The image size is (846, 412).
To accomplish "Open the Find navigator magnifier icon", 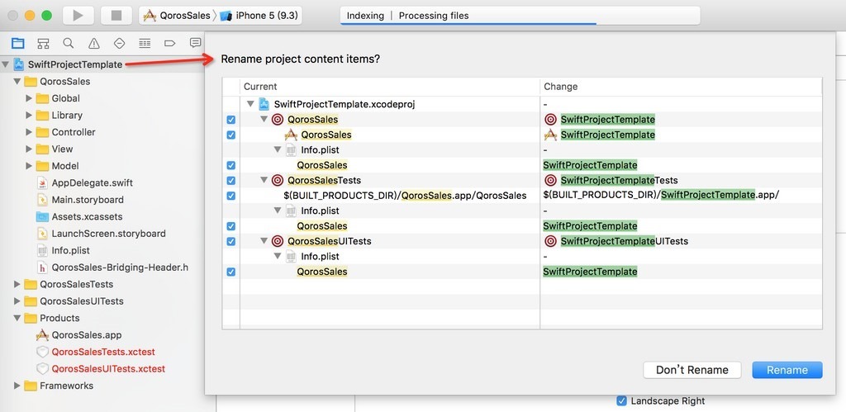I will (69, 43).
